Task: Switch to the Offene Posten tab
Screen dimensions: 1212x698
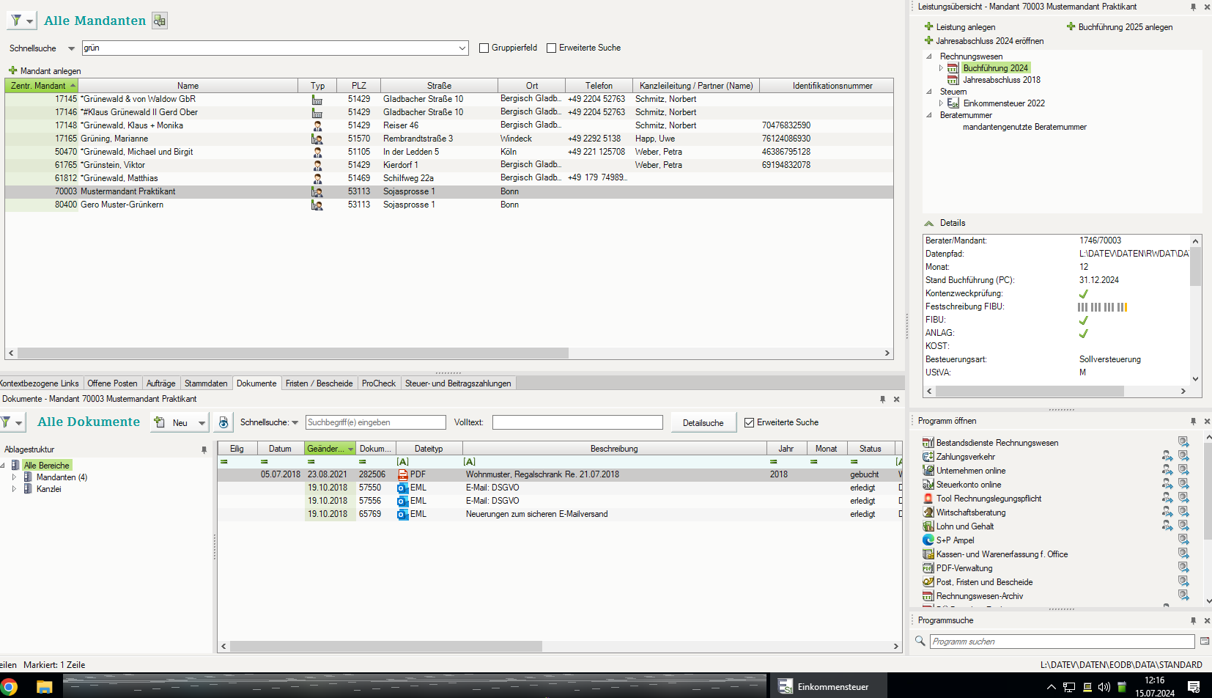Action: pos(112,383)
